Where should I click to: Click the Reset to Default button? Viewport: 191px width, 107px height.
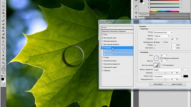(x=177, y=84)
